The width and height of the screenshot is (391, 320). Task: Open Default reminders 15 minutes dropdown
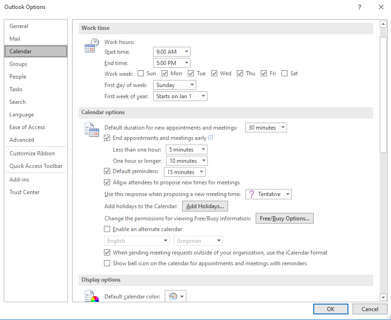(185, 172)
